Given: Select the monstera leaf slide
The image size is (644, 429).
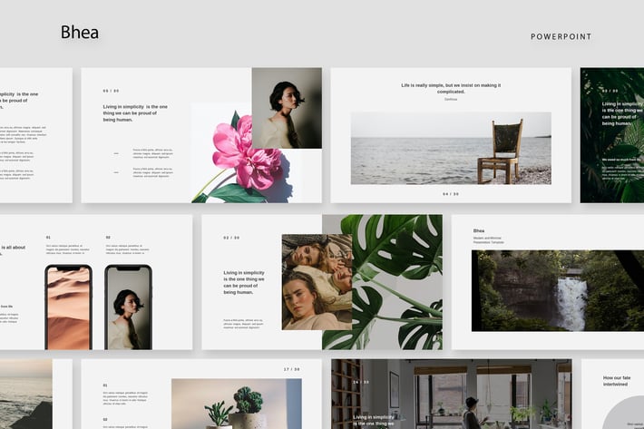Looking at the screenshot, I should pos(322,282).
